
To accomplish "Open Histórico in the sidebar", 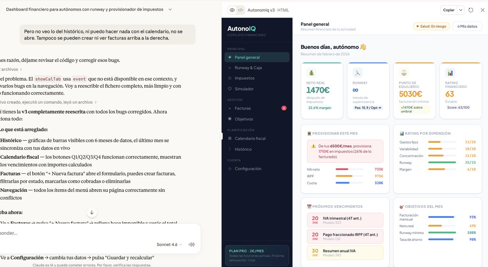I will point(257,149).
